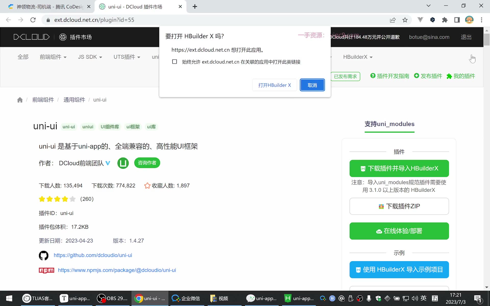Select the 全部 category
The width and height of the screenshot is (490, 306).
(x=23, y=57)
